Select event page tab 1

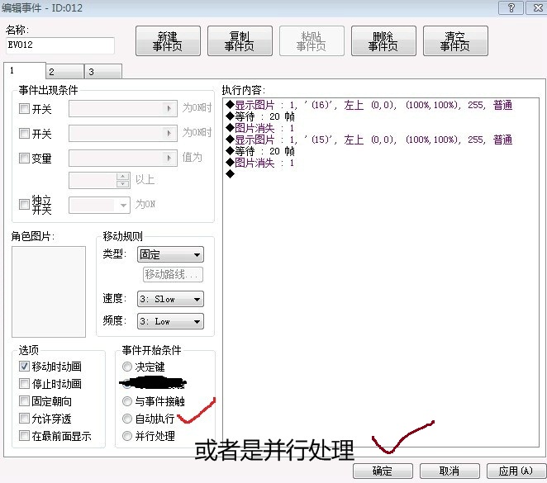pyautogui.click(x=25, y=71)
